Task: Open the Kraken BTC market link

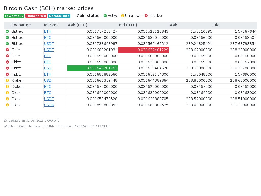Action: coord(47,87)
